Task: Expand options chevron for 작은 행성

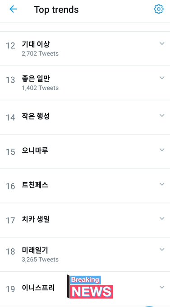Action: click(x=162, y=115)
